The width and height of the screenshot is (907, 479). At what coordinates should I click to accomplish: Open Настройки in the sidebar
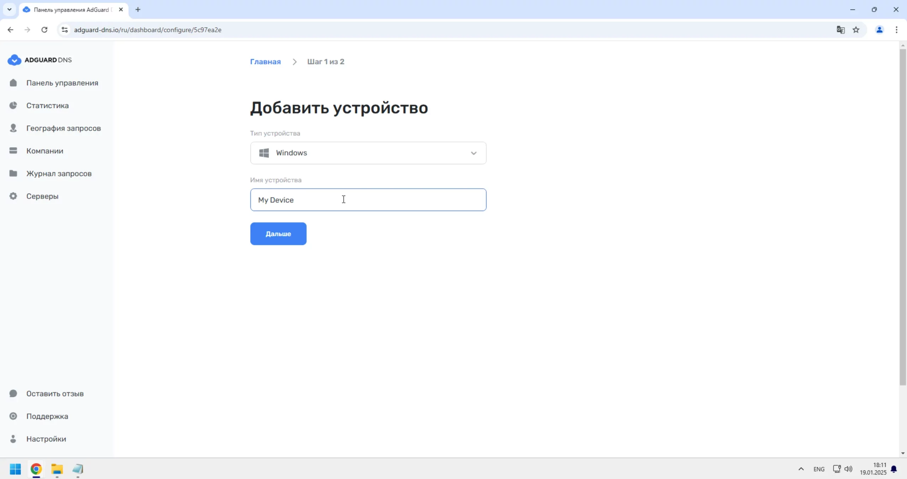(46, 439)
